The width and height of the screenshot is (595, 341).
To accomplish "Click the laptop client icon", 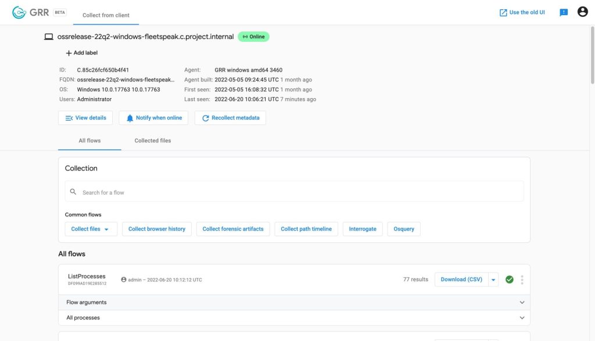I will [49, 37].
